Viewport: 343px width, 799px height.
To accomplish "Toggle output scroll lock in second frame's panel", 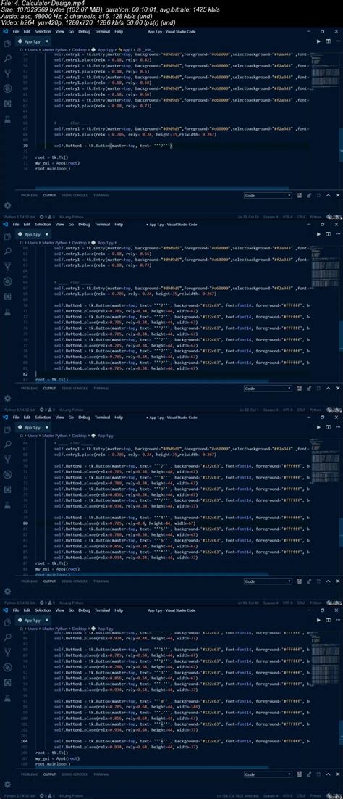I will pos(309,389).
